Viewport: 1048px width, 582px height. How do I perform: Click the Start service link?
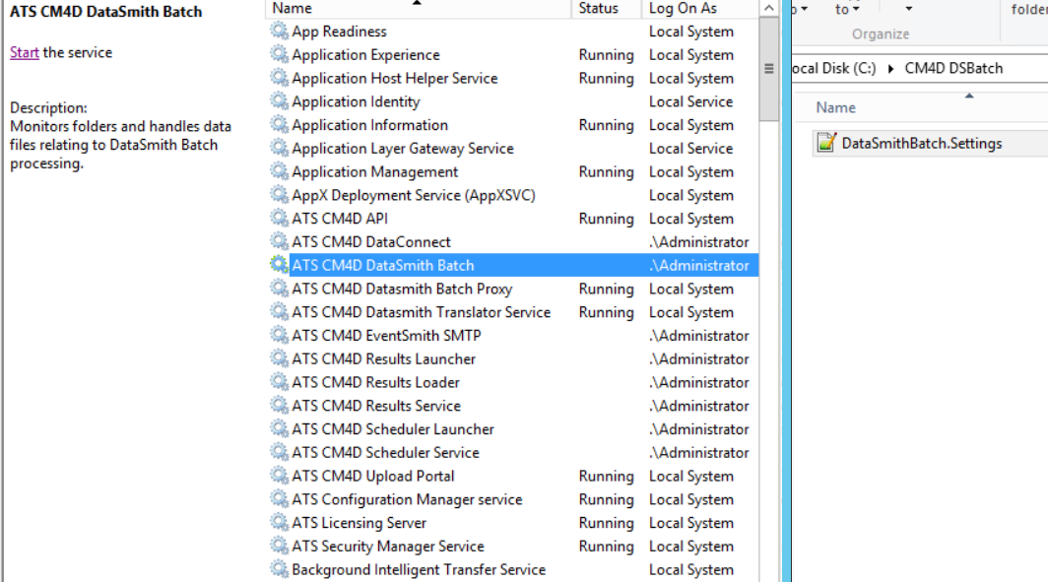(24, 52)
